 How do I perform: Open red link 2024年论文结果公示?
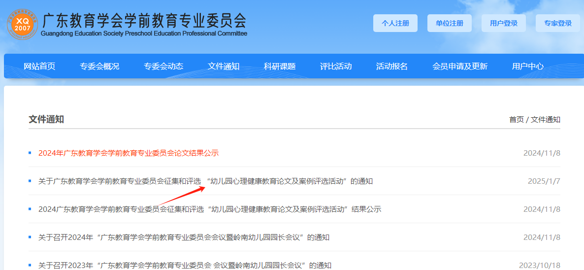click(129, 153)
